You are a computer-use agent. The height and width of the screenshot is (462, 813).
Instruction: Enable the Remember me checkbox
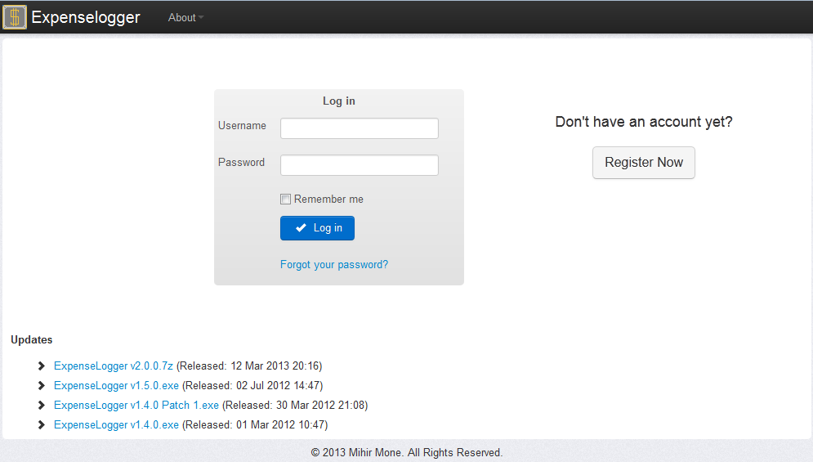point(285,200)
